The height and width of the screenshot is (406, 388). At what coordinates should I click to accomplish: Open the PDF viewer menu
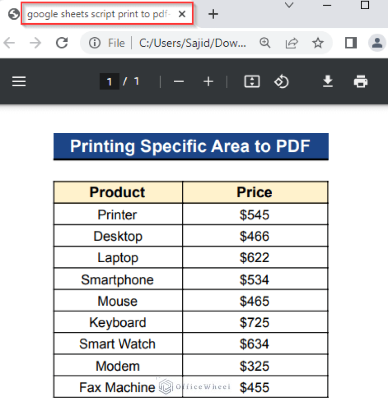19,81
